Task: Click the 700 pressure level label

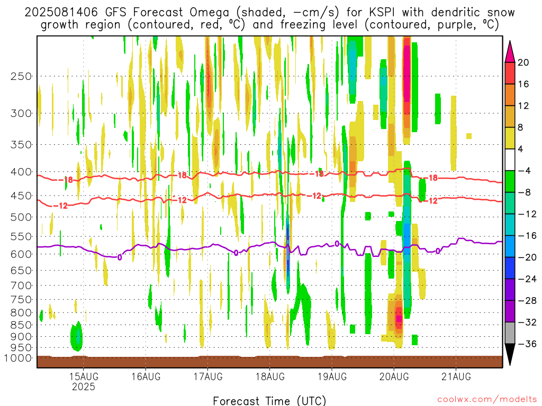Action: point(21,285)
